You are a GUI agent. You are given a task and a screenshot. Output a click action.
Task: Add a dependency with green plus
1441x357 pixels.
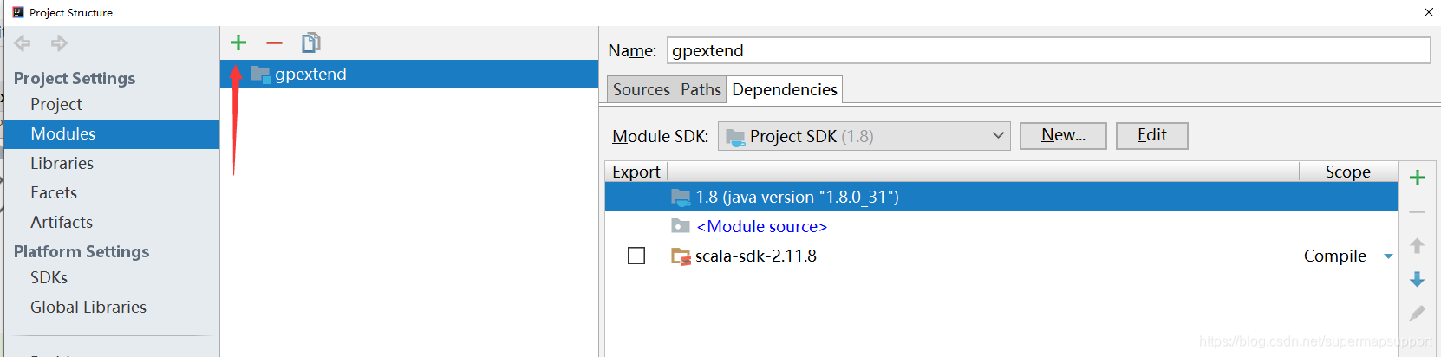click(1418, 178)
